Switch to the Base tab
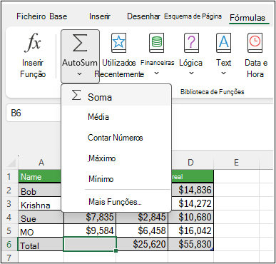Image resolution: width=276 pixels, height=264 pixels. click(x=58, y=16)
